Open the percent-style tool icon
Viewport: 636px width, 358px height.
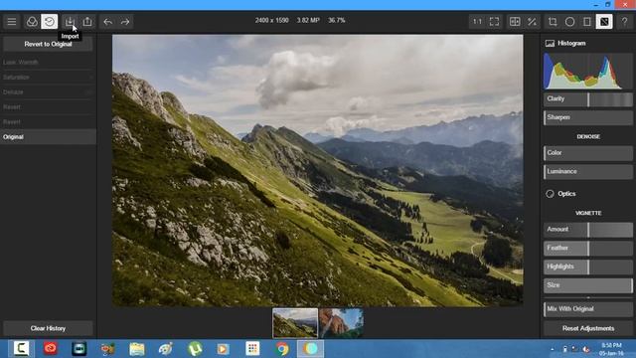coord(533,22)
